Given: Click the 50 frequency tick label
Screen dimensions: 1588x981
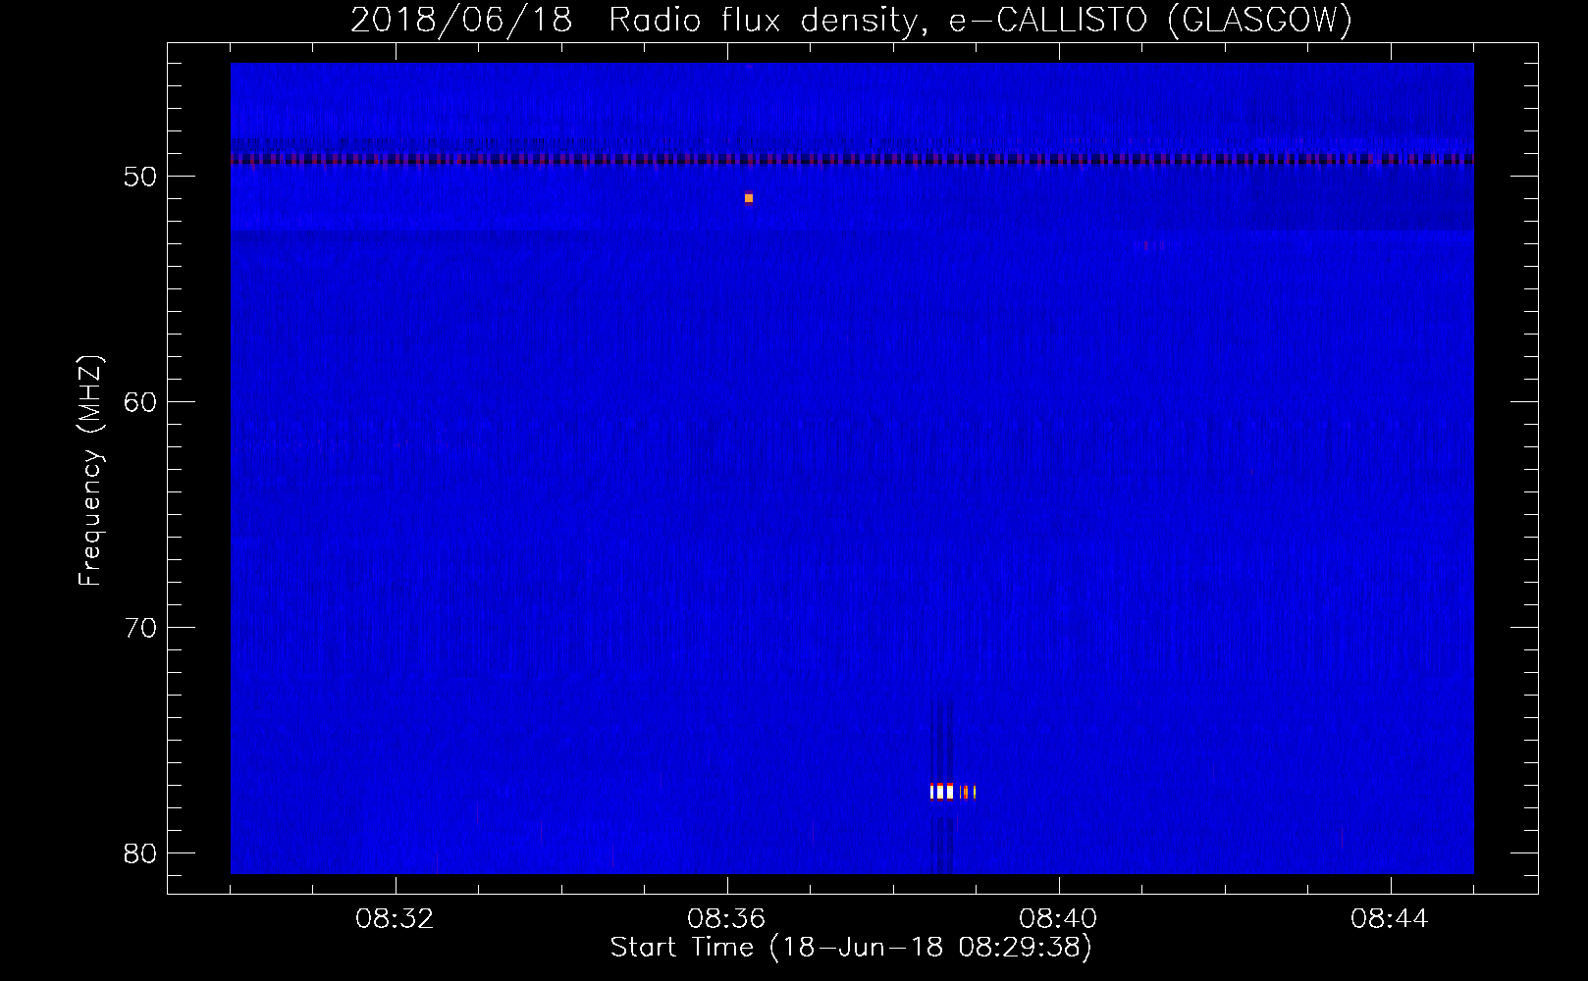Looking at the screenshot, I should click(x=141, y=178).
